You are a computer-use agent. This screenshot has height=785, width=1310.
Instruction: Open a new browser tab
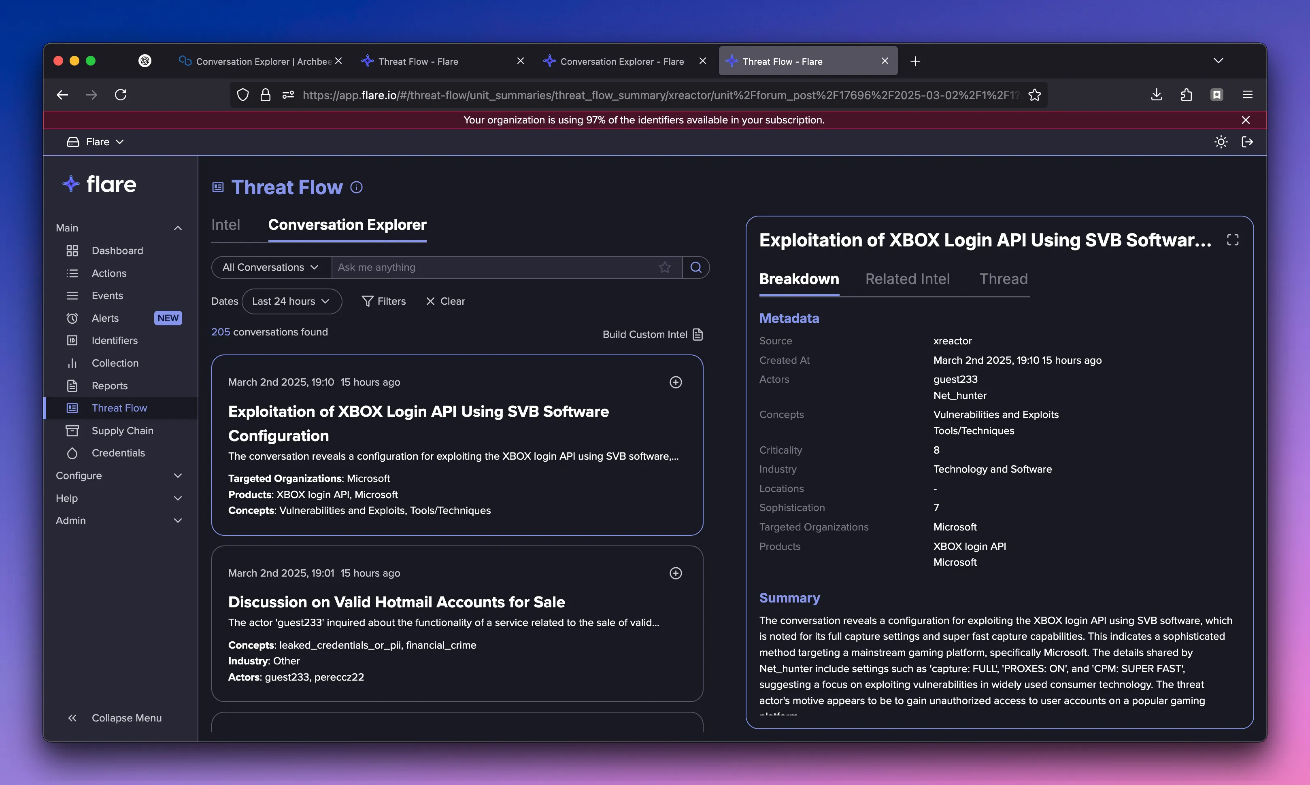915,62
